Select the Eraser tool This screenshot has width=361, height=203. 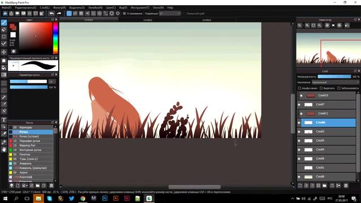pyautogui.click(x=4, y=29)
